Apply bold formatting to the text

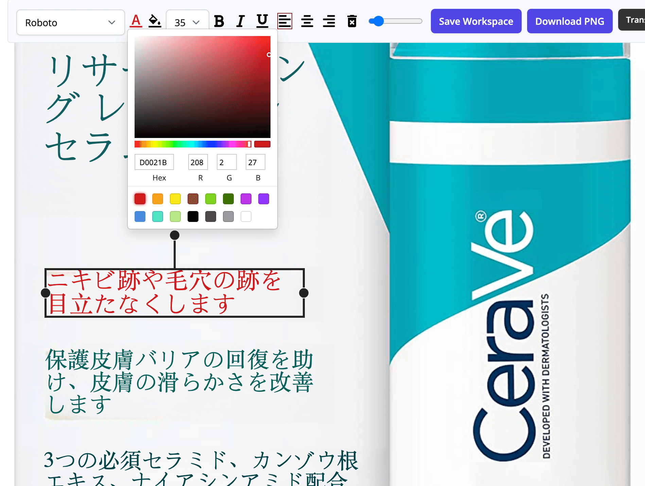[219, 21]
